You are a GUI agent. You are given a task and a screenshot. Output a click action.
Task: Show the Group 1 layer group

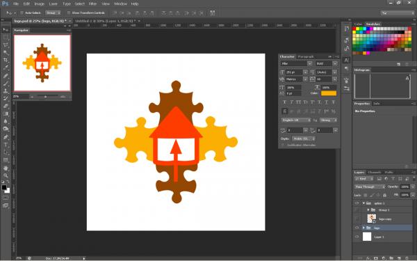(x=357, y=210)
